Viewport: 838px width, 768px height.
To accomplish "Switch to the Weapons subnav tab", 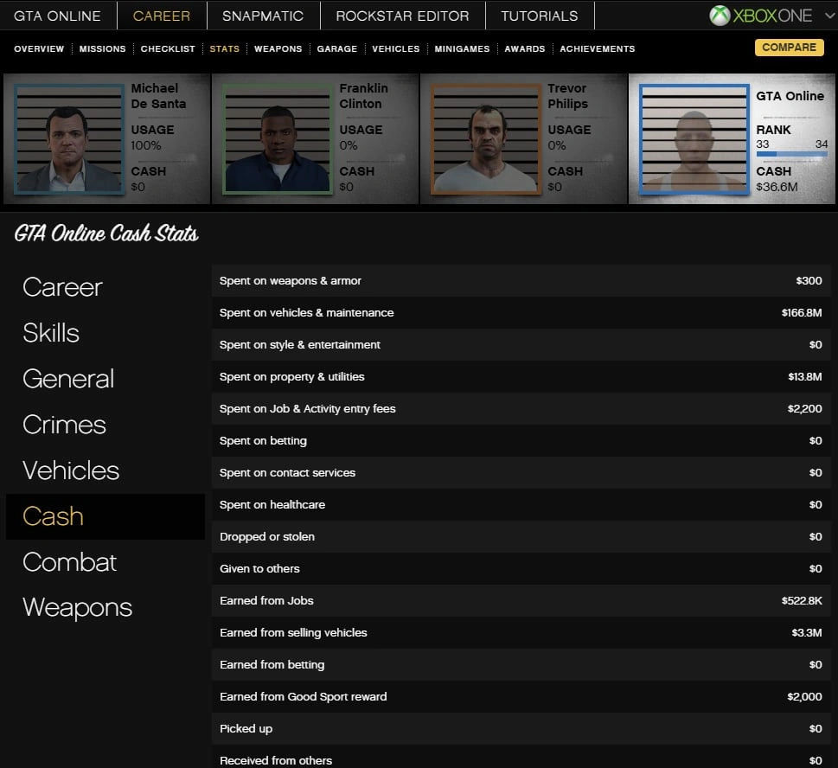I will 278,48.
